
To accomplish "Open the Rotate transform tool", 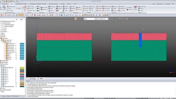I will (73, 9).
